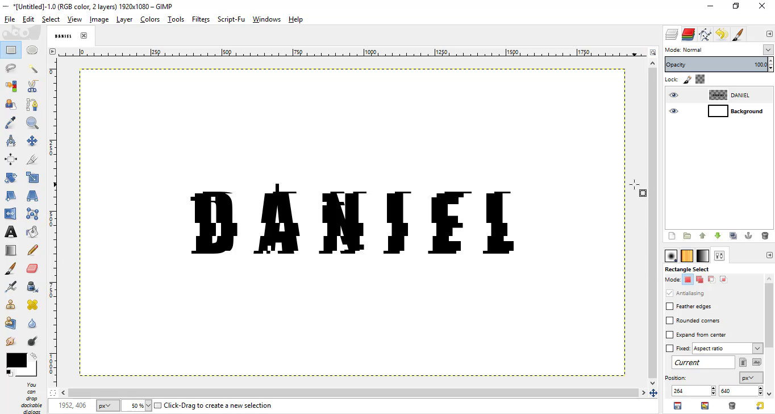Select the Color Picker tool
775x414 pixels.
point(11,122)
